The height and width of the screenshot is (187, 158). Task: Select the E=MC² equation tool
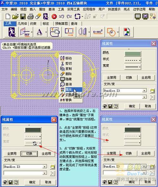tap(98, 32)
